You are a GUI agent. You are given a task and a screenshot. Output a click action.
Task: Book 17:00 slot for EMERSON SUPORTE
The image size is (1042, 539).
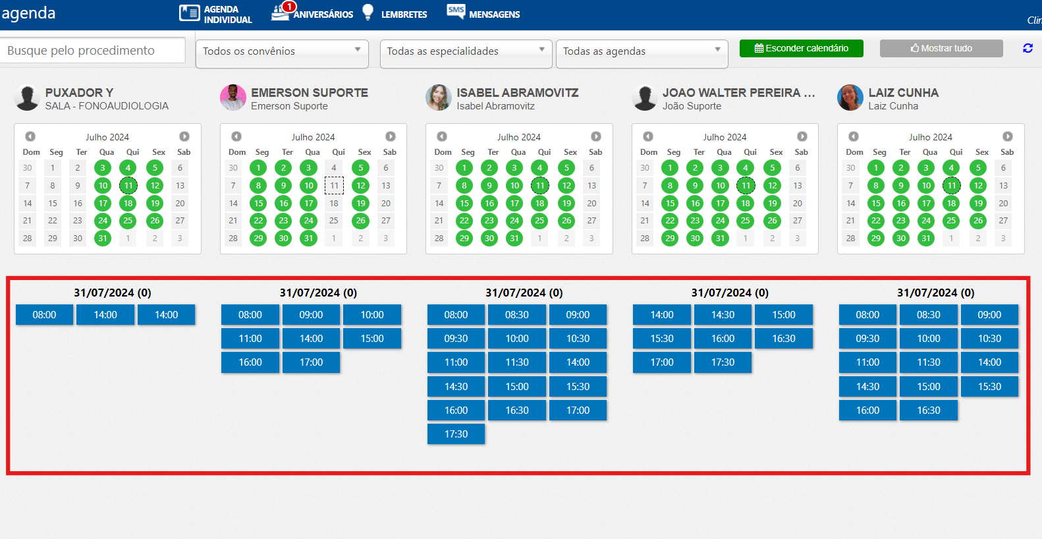point(312,362)
